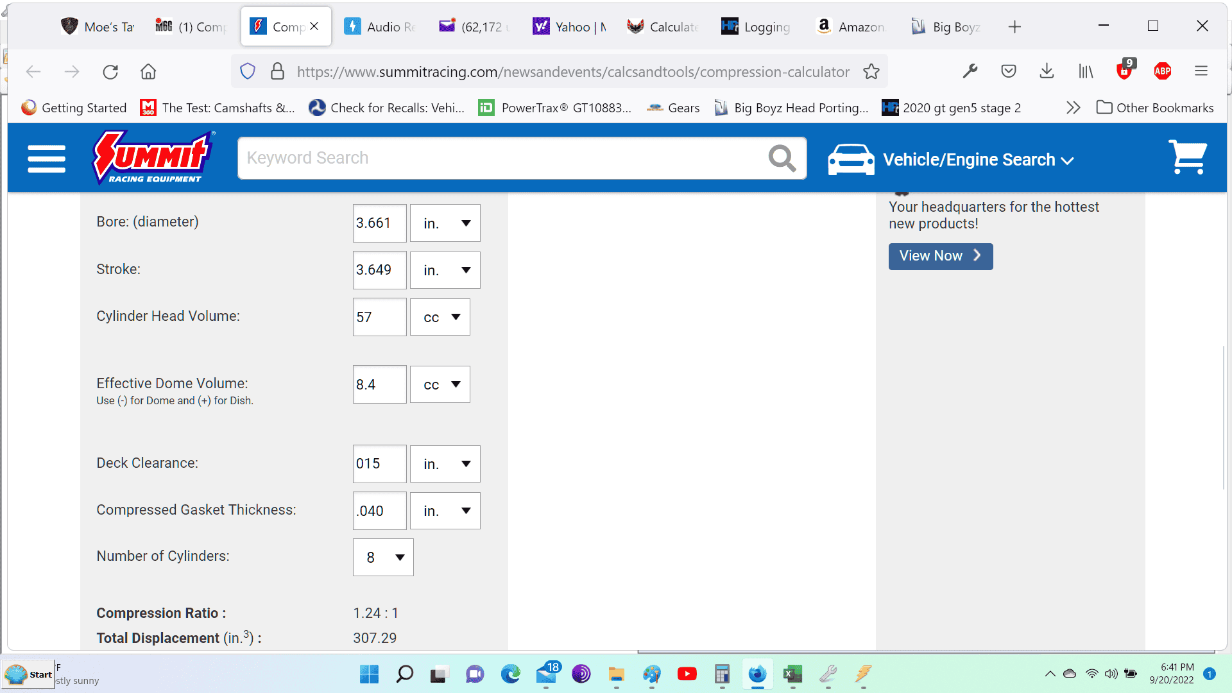1232x693 pixels.
Task: Click the keyword search magnifier icon
Action: (x=782, y=158)
